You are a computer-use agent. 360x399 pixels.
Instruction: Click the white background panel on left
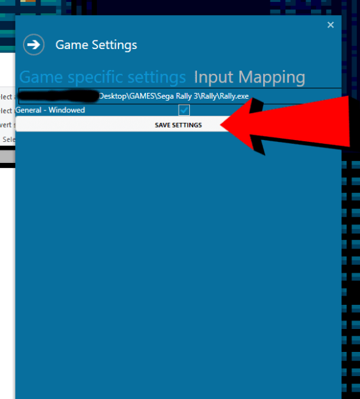tap(7, 283)
